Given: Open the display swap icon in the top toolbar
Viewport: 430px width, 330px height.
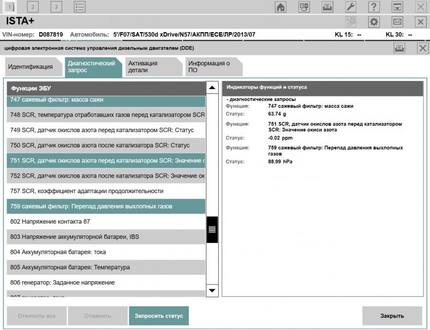Looking at the screenshot, I should (x=304, y=7).
